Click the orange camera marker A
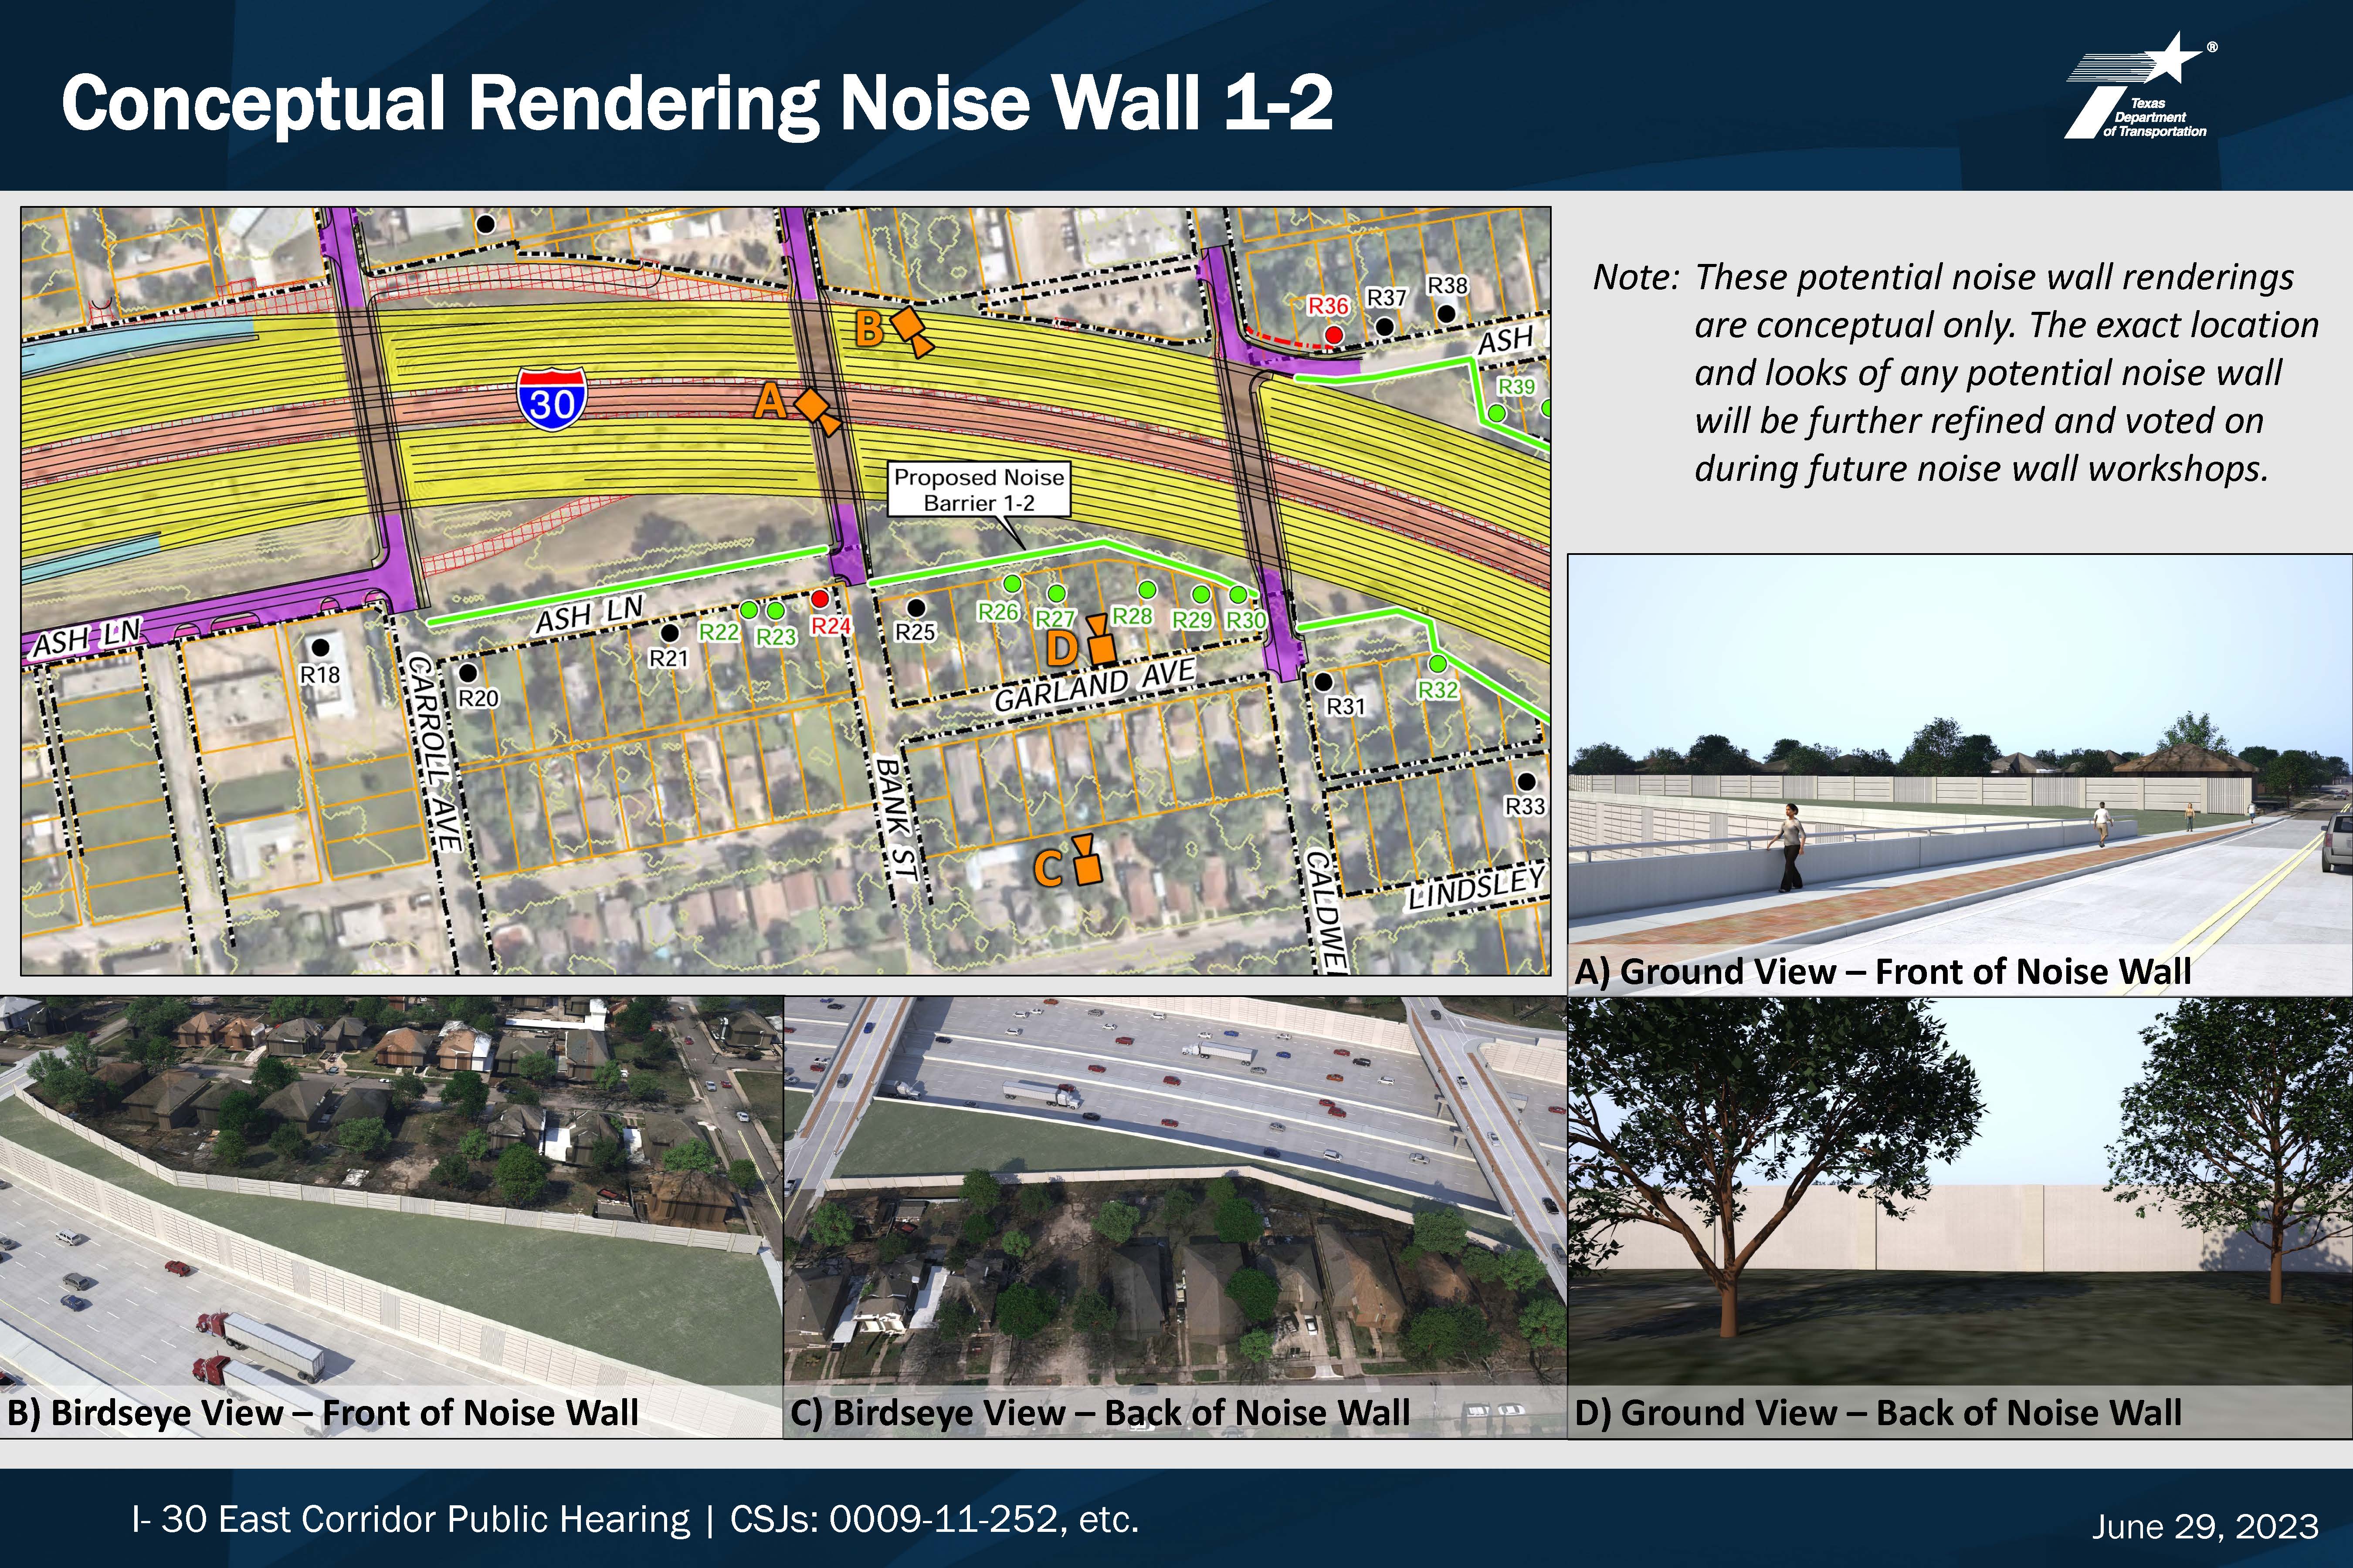 click(817, 411)
